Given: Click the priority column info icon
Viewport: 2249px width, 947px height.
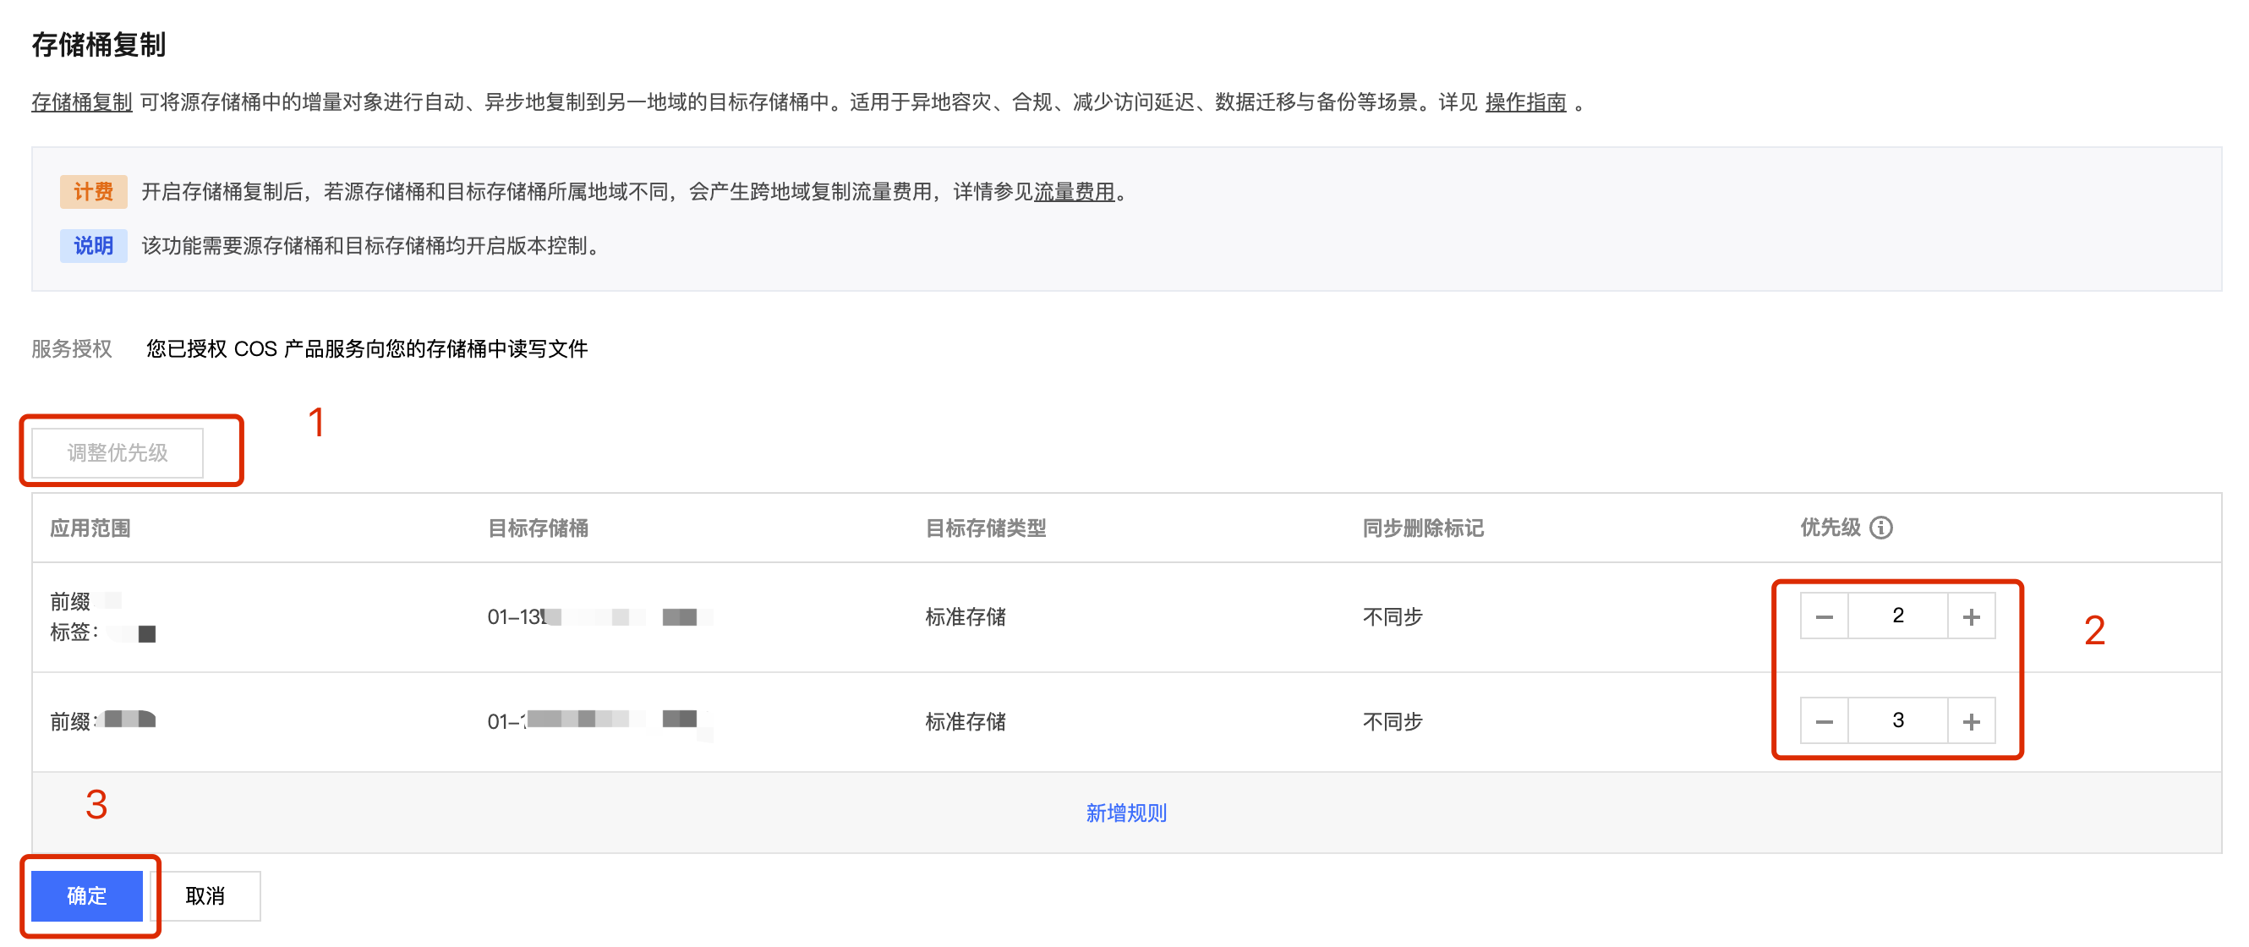Looking at the screenshot, I should 1881,528.
